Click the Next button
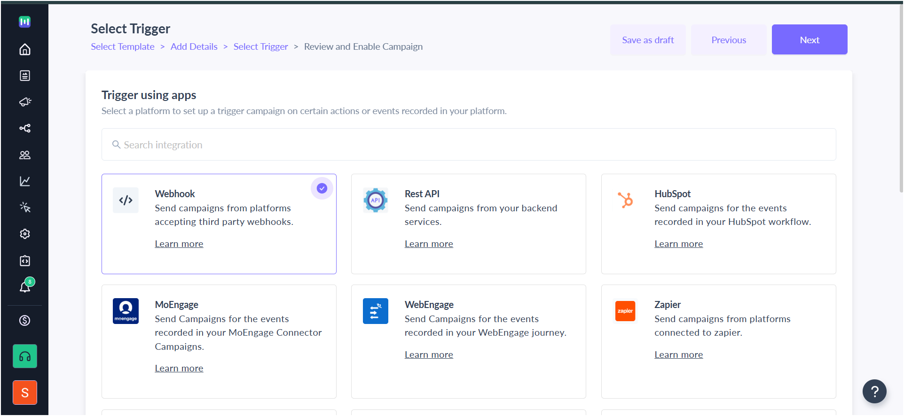This screenshot has width=904, height=416. 810,40
